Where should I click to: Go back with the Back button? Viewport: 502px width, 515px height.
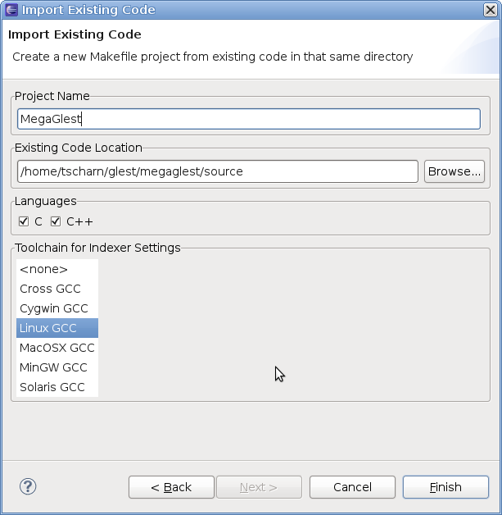171,487
